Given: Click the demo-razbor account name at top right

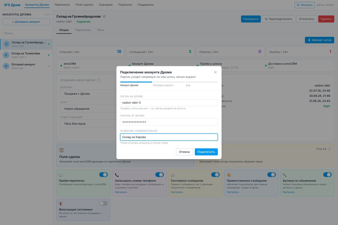Looking at the screenshot, I should pos(325,5).
